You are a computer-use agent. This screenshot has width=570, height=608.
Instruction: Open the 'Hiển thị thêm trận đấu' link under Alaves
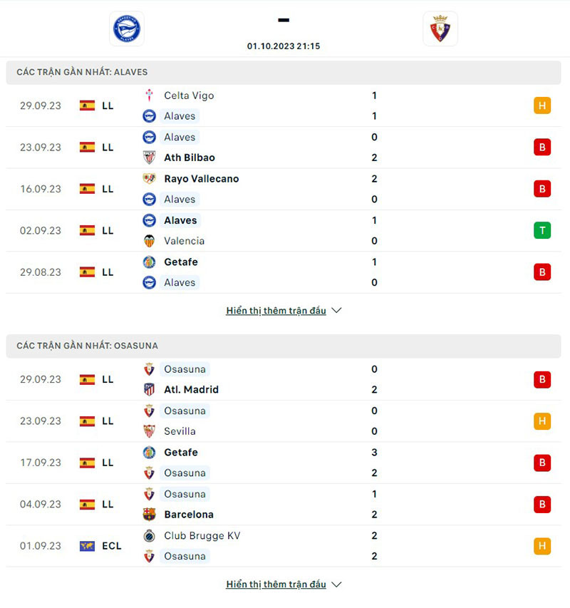pos(276,311)
